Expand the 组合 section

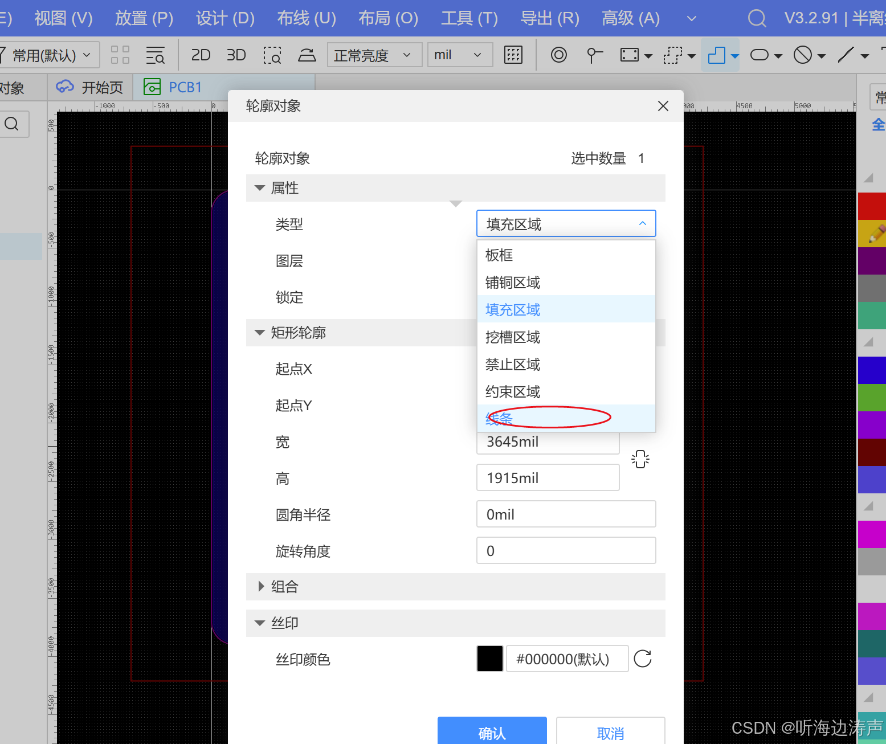click(261, 586)
